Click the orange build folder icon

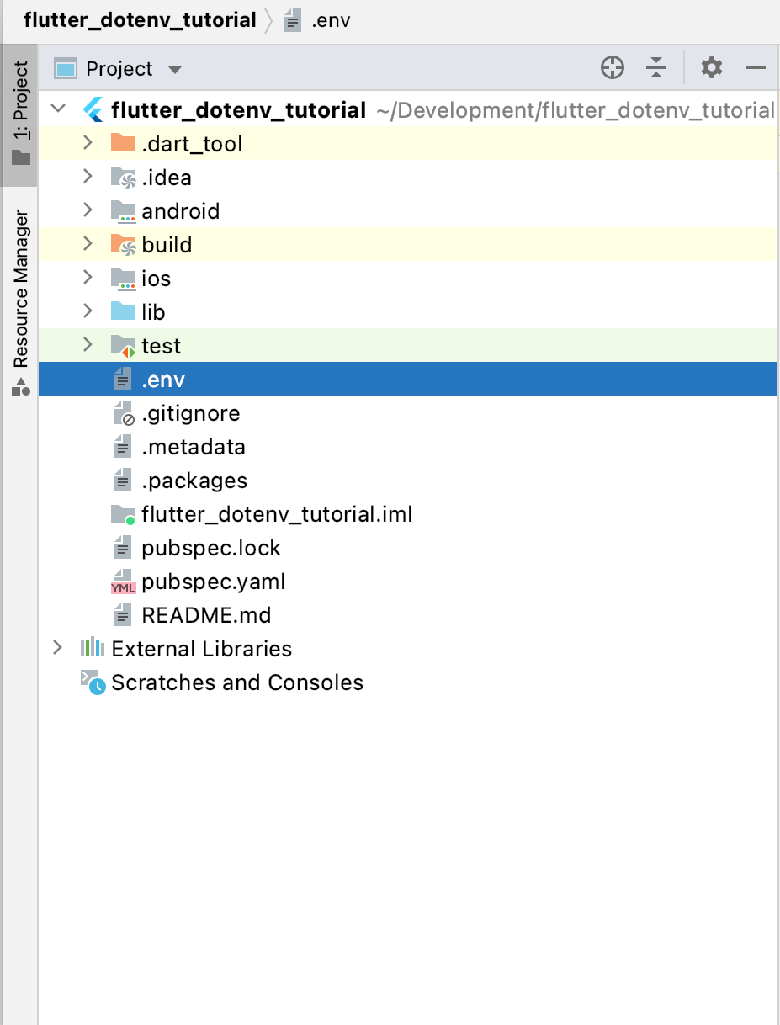[x=123, y=245]
